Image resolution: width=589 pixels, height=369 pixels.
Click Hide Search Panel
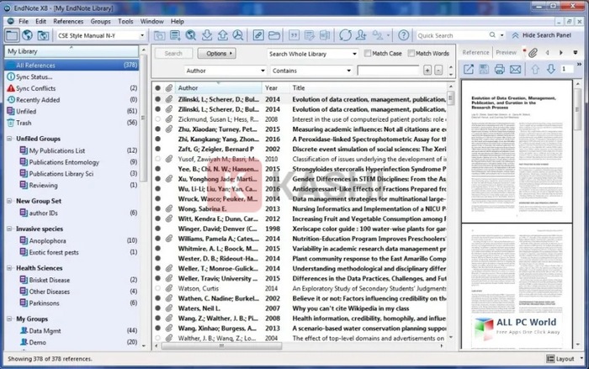coord(541,35)
